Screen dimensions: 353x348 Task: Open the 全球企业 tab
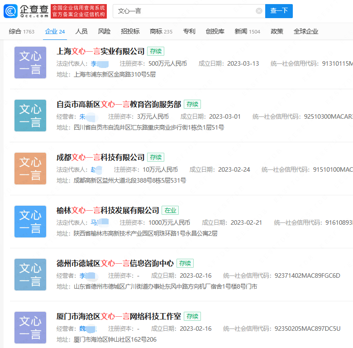306,31
